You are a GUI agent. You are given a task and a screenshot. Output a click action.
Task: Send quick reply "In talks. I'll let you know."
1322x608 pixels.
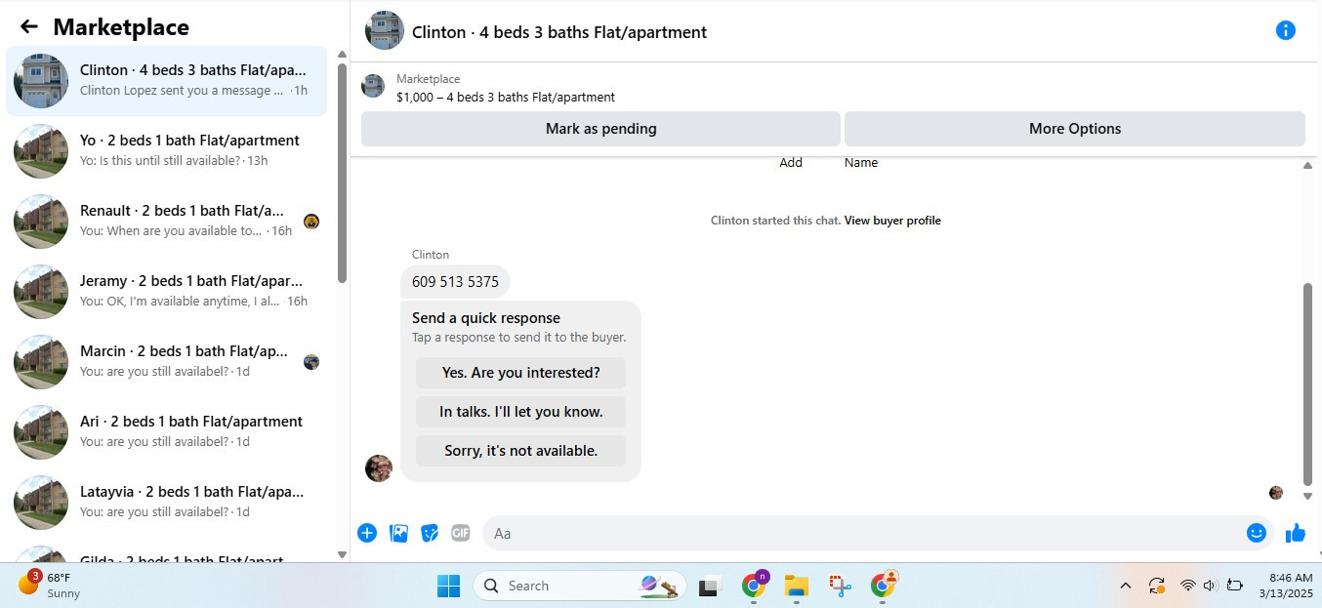[x=521, y=412]
